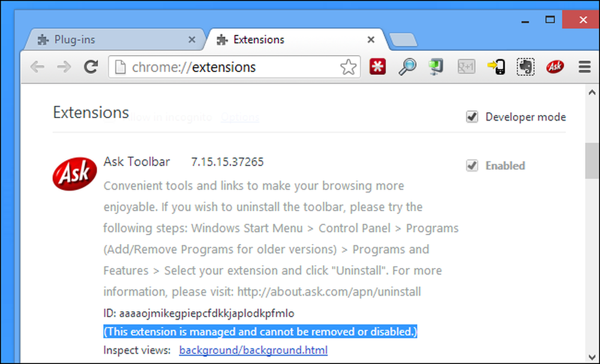Image resolution: width=600 pixels, height=364 pixels.
Task: Reload the extensions page
Action: click(91, 67)
